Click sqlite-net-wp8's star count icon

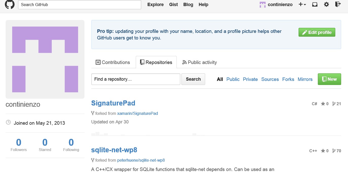click(x=323, y=151)
